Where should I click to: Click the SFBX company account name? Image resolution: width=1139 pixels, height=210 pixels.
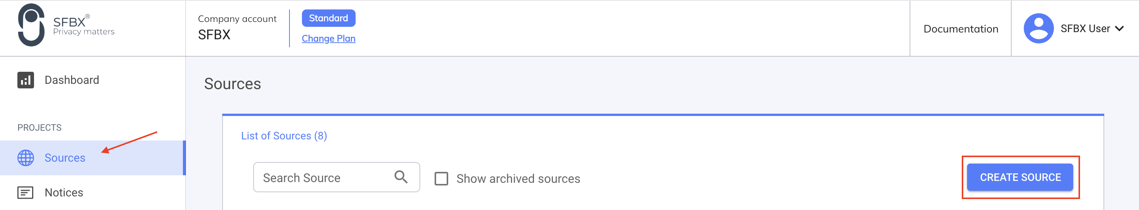tap(214, 34)
